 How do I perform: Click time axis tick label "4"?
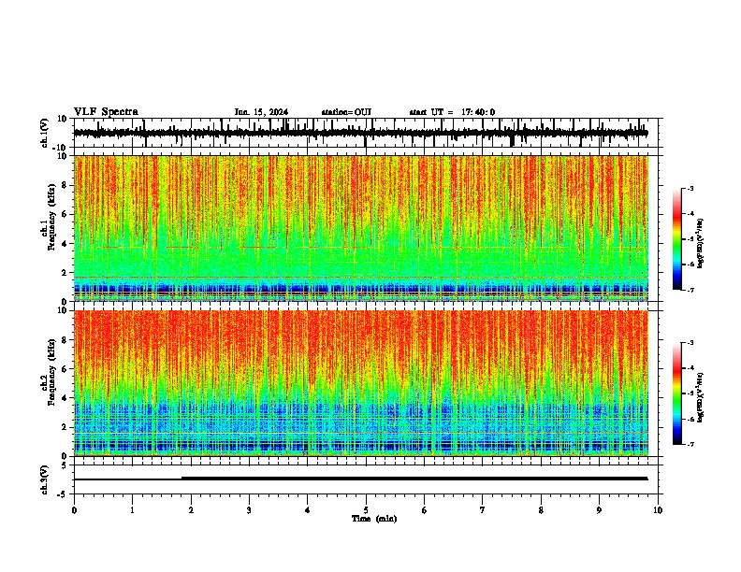308,510
